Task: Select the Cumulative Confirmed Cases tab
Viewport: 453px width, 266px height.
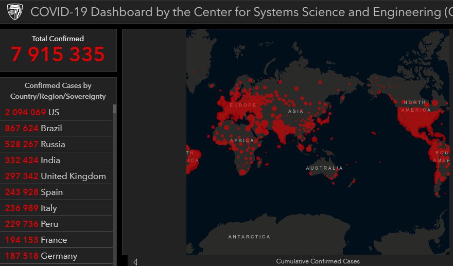Action: [318, 261]
